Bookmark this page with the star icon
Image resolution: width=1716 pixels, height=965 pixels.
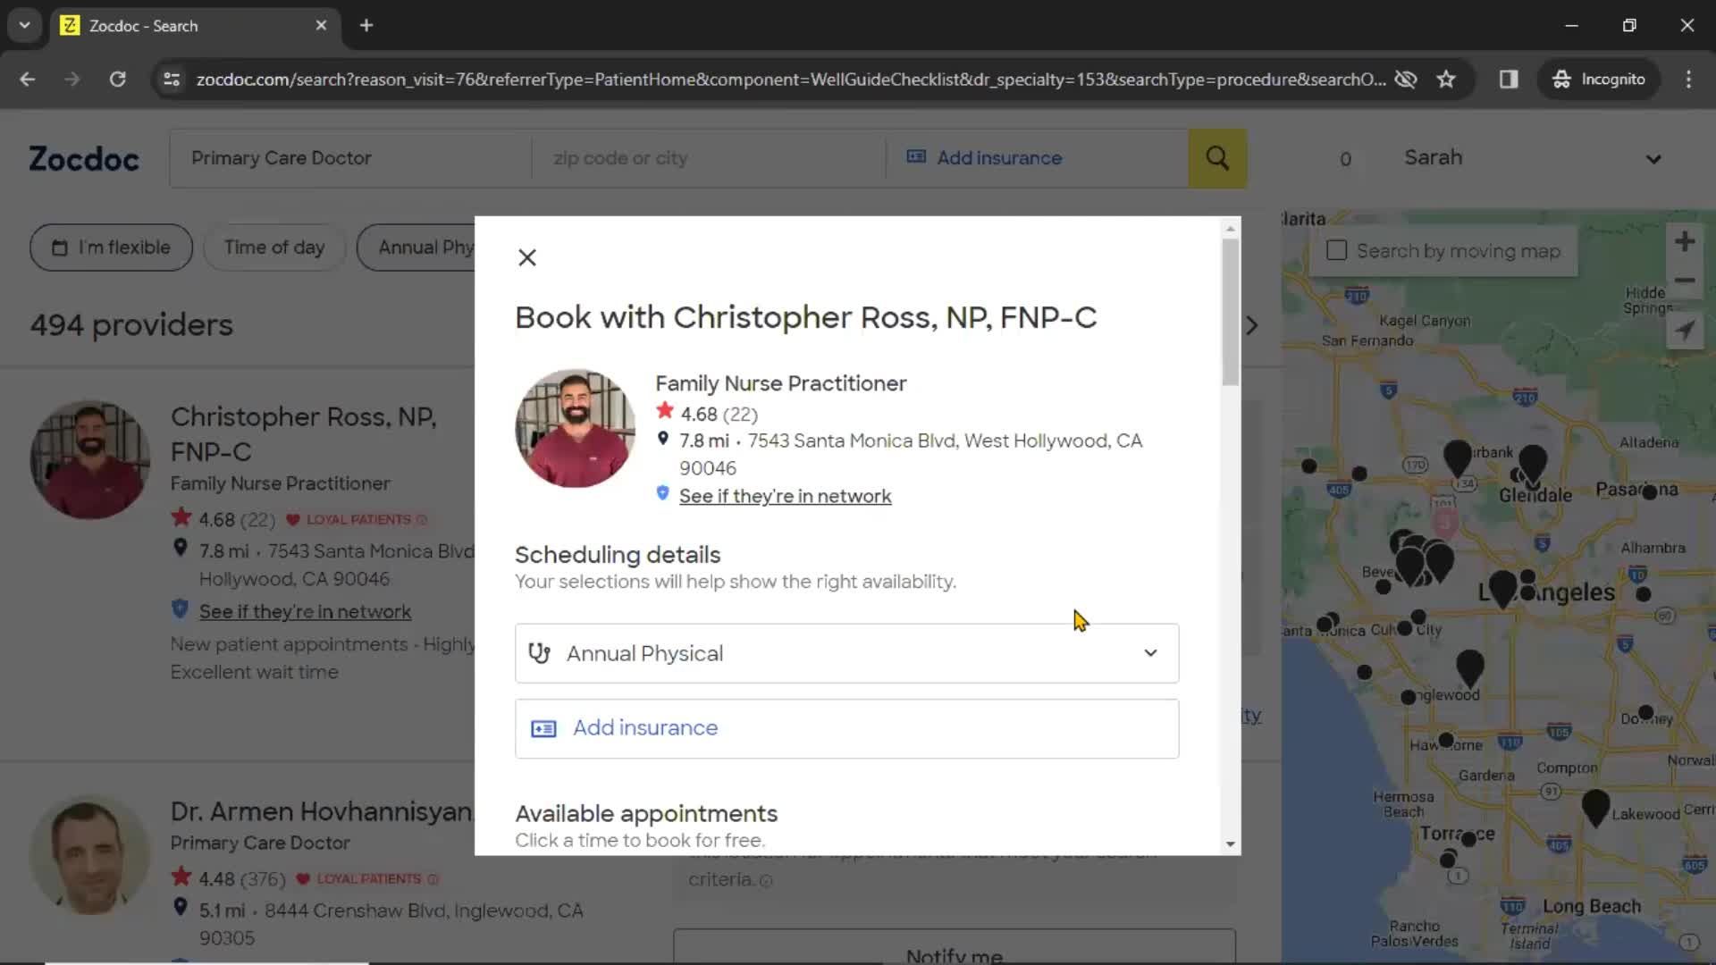point(1446,80)
